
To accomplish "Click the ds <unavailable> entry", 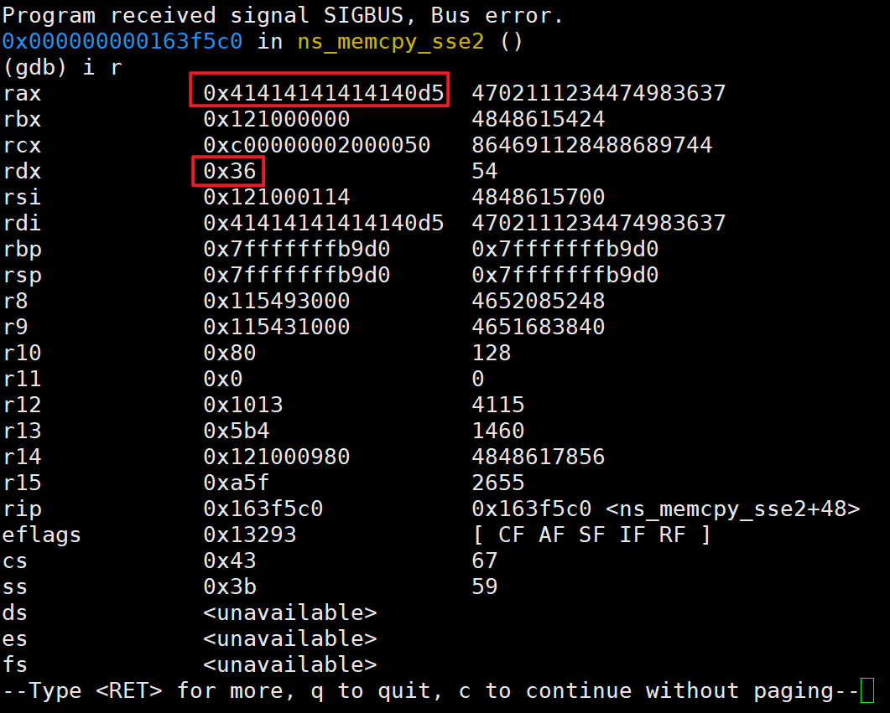I will 290,612.
